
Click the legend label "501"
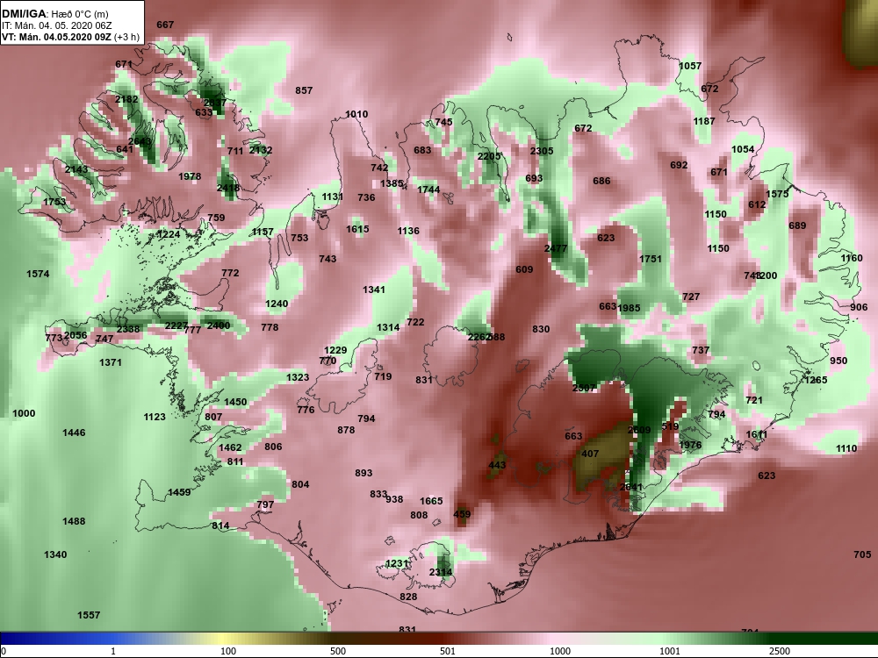(448, 651)
